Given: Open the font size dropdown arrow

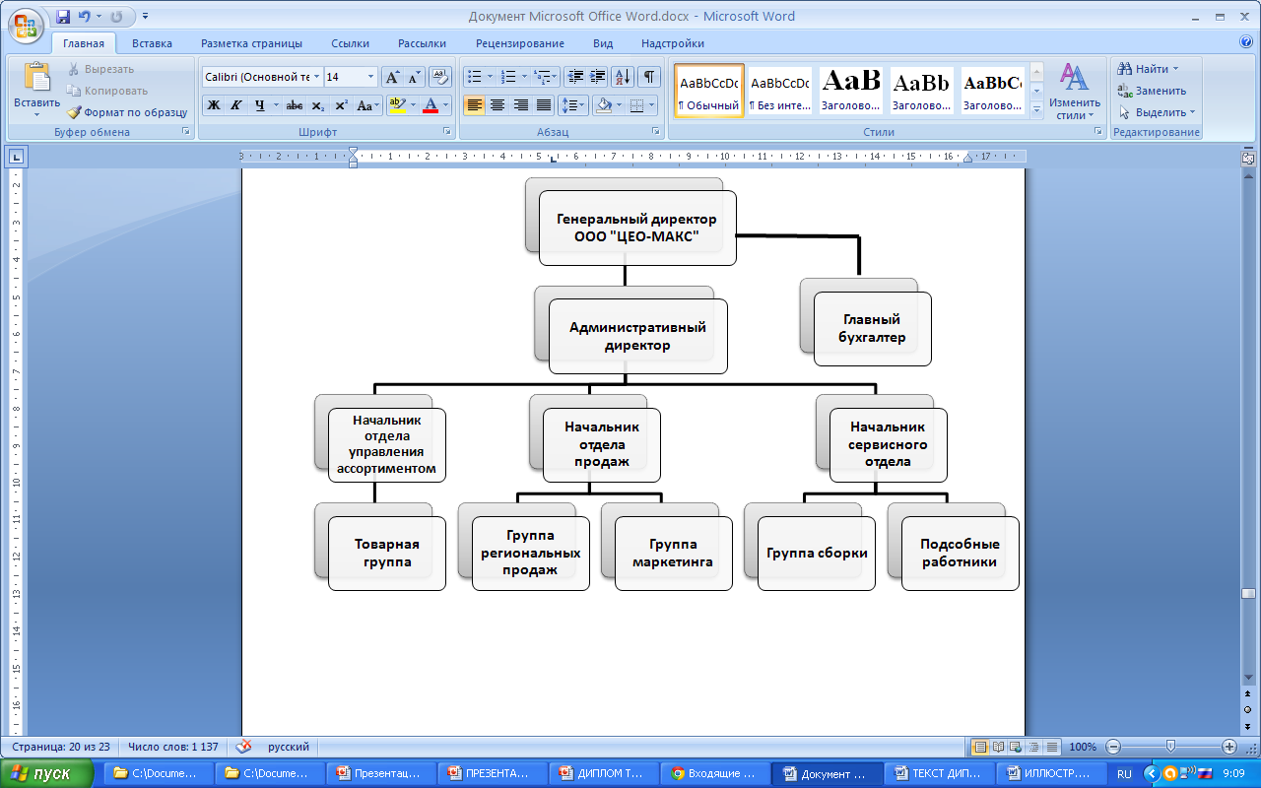Looking at the screenshot, I should click(370, 77).
